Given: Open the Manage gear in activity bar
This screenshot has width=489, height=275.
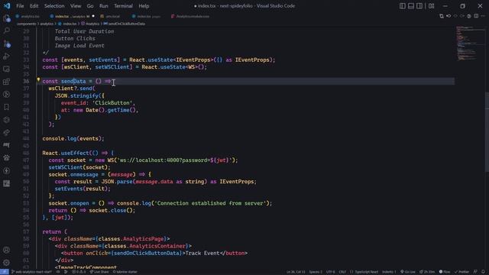Looking at the screenshot, I should [x=7, y=263].
